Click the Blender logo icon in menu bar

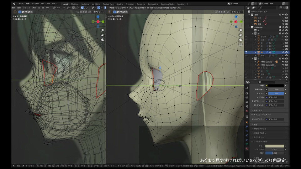(x=14, y=3)
